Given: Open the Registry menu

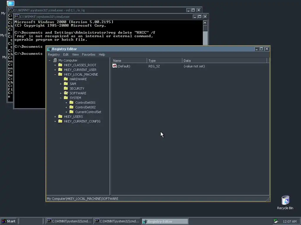Looking at the screenshot, I should [54, 54].
